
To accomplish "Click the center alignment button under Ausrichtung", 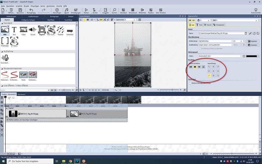I will [213, 71].
